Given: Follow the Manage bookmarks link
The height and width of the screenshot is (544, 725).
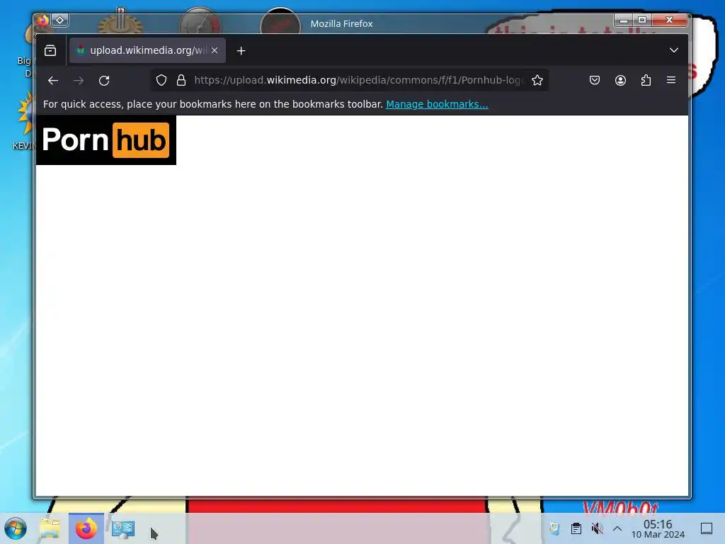Looking at the screenshot, I should [437, 105].
